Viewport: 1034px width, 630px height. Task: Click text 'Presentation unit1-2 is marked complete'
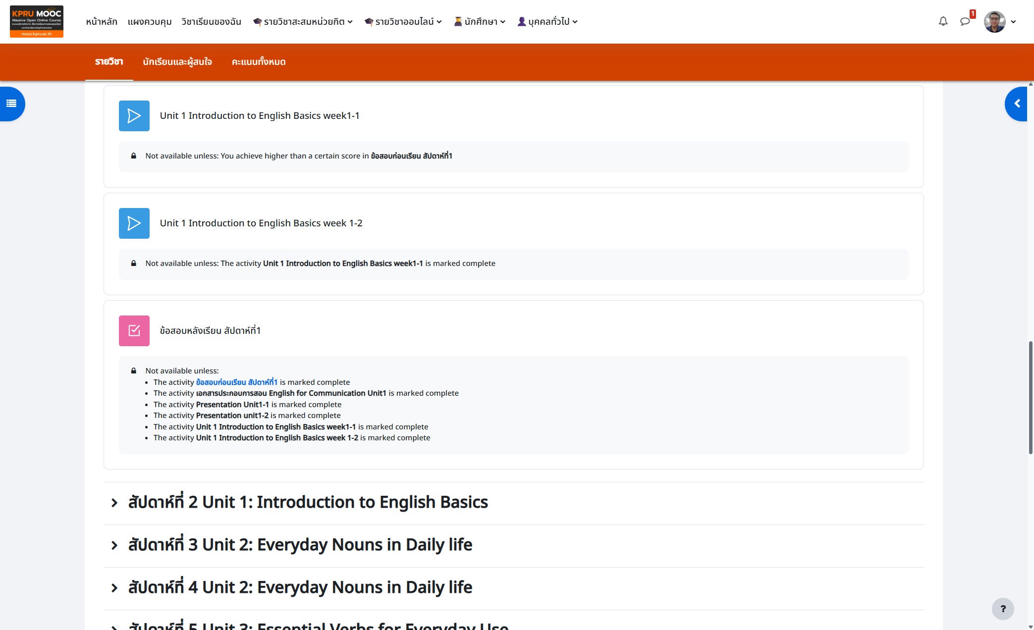tap(268, 416)
